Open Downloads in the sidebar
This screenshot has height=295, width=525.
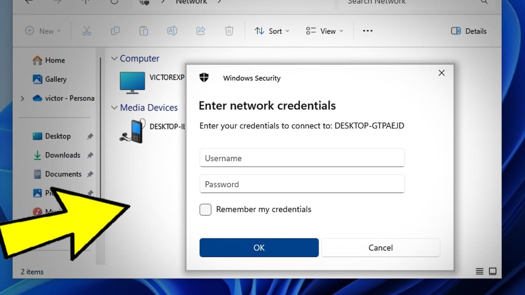pos(57,155)
